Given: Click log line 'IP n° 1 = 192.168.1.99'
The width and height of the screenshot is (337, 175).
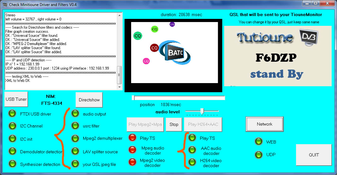Looking at the screenshot, I should (22, 64).
